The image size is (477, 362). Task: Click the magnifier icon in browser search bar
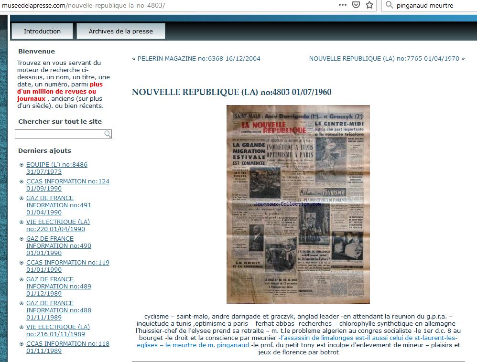(x=389, y=5)
